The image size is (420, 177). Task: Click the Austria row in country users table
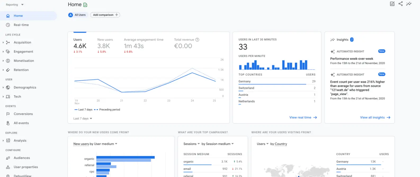363,169
